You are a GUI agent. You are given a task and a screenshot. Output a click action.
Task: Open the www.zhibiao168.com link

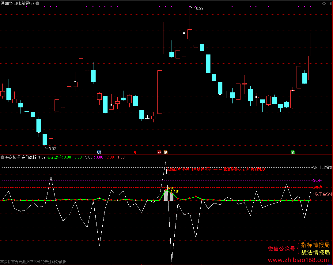(x=298, y=260)
